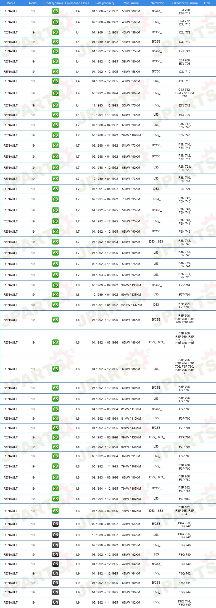Select the engine code cell F2N 724
Image resolution: width=216 pixels, height=608 pixels.
point(185,189)
